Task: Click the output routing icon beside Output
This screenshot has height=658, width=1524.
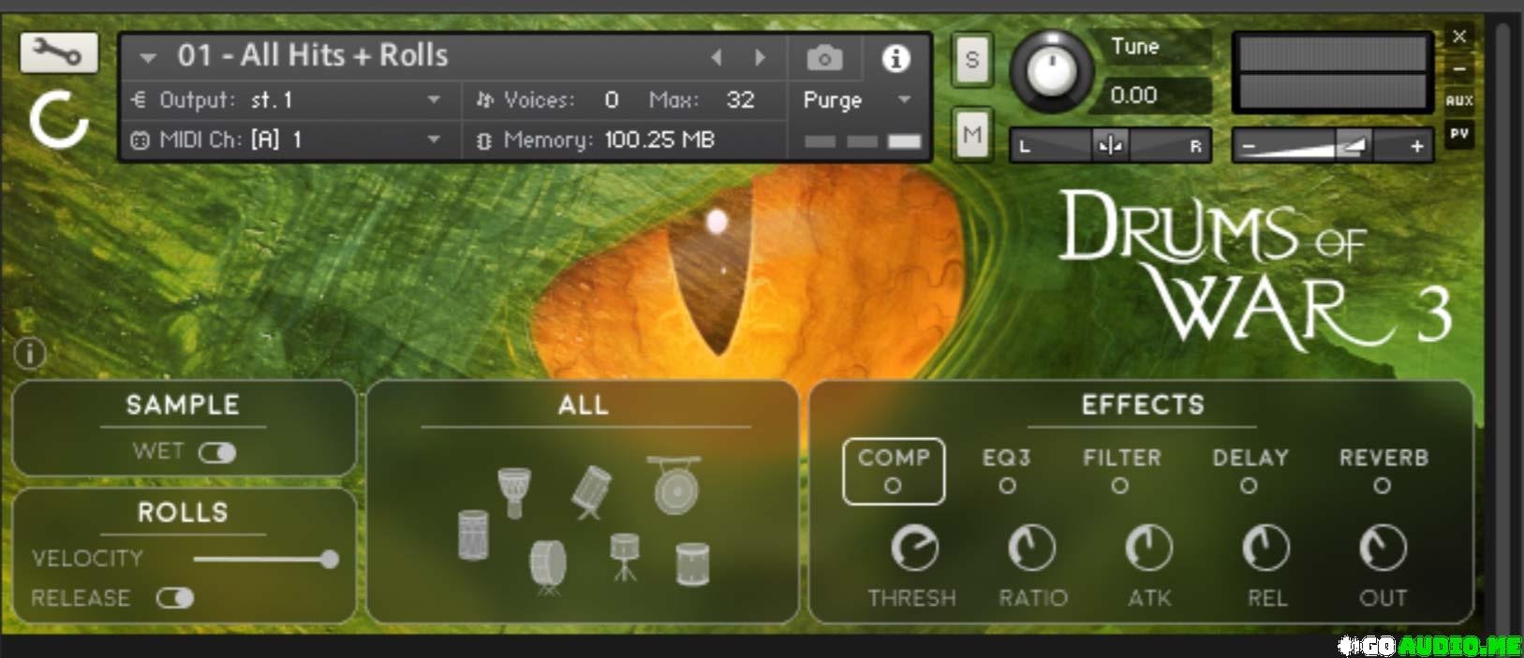Action: (139, 99)
